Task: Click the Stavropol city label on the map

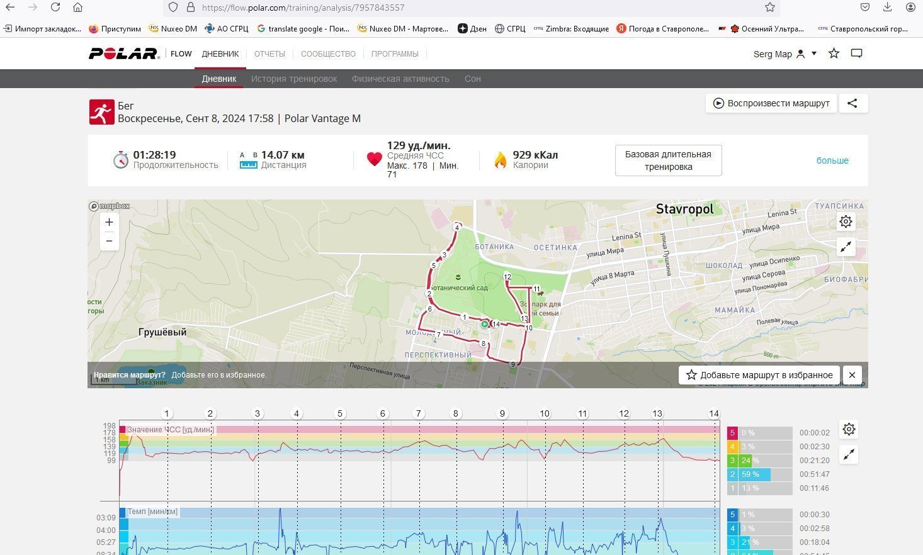Action: click(x=685, y=209)
